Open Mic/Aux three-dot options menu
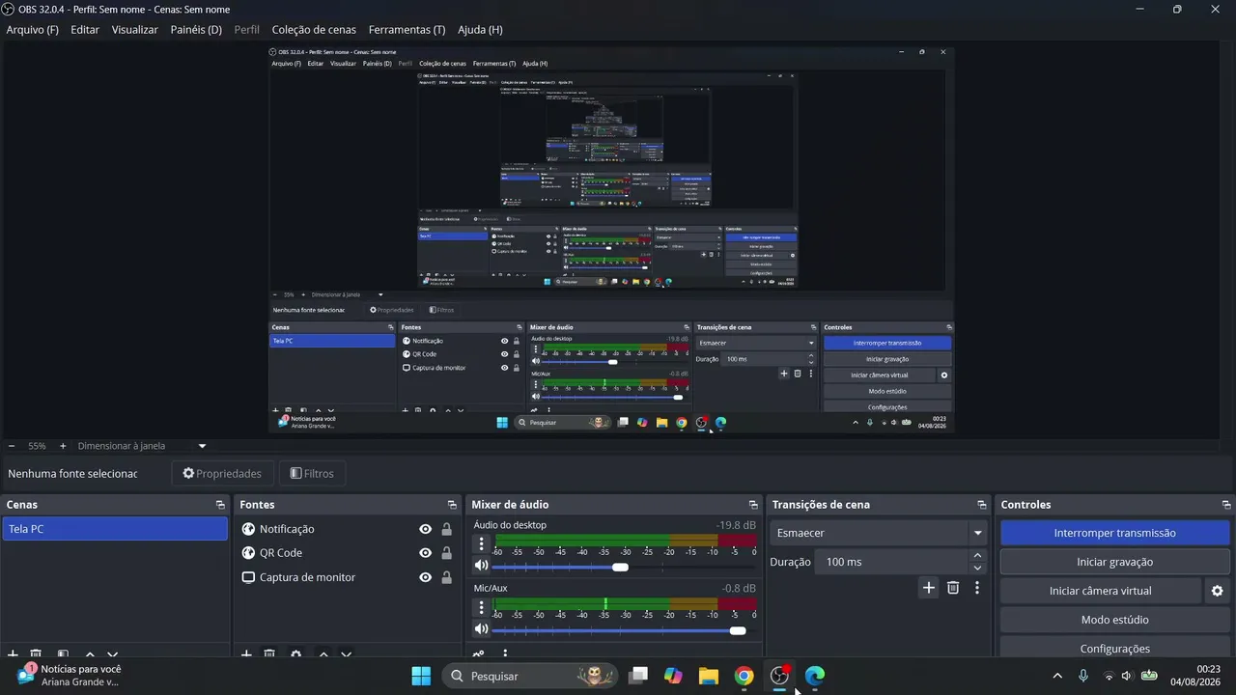Viewport: 1236px width, 695px height. click(481, 607)
